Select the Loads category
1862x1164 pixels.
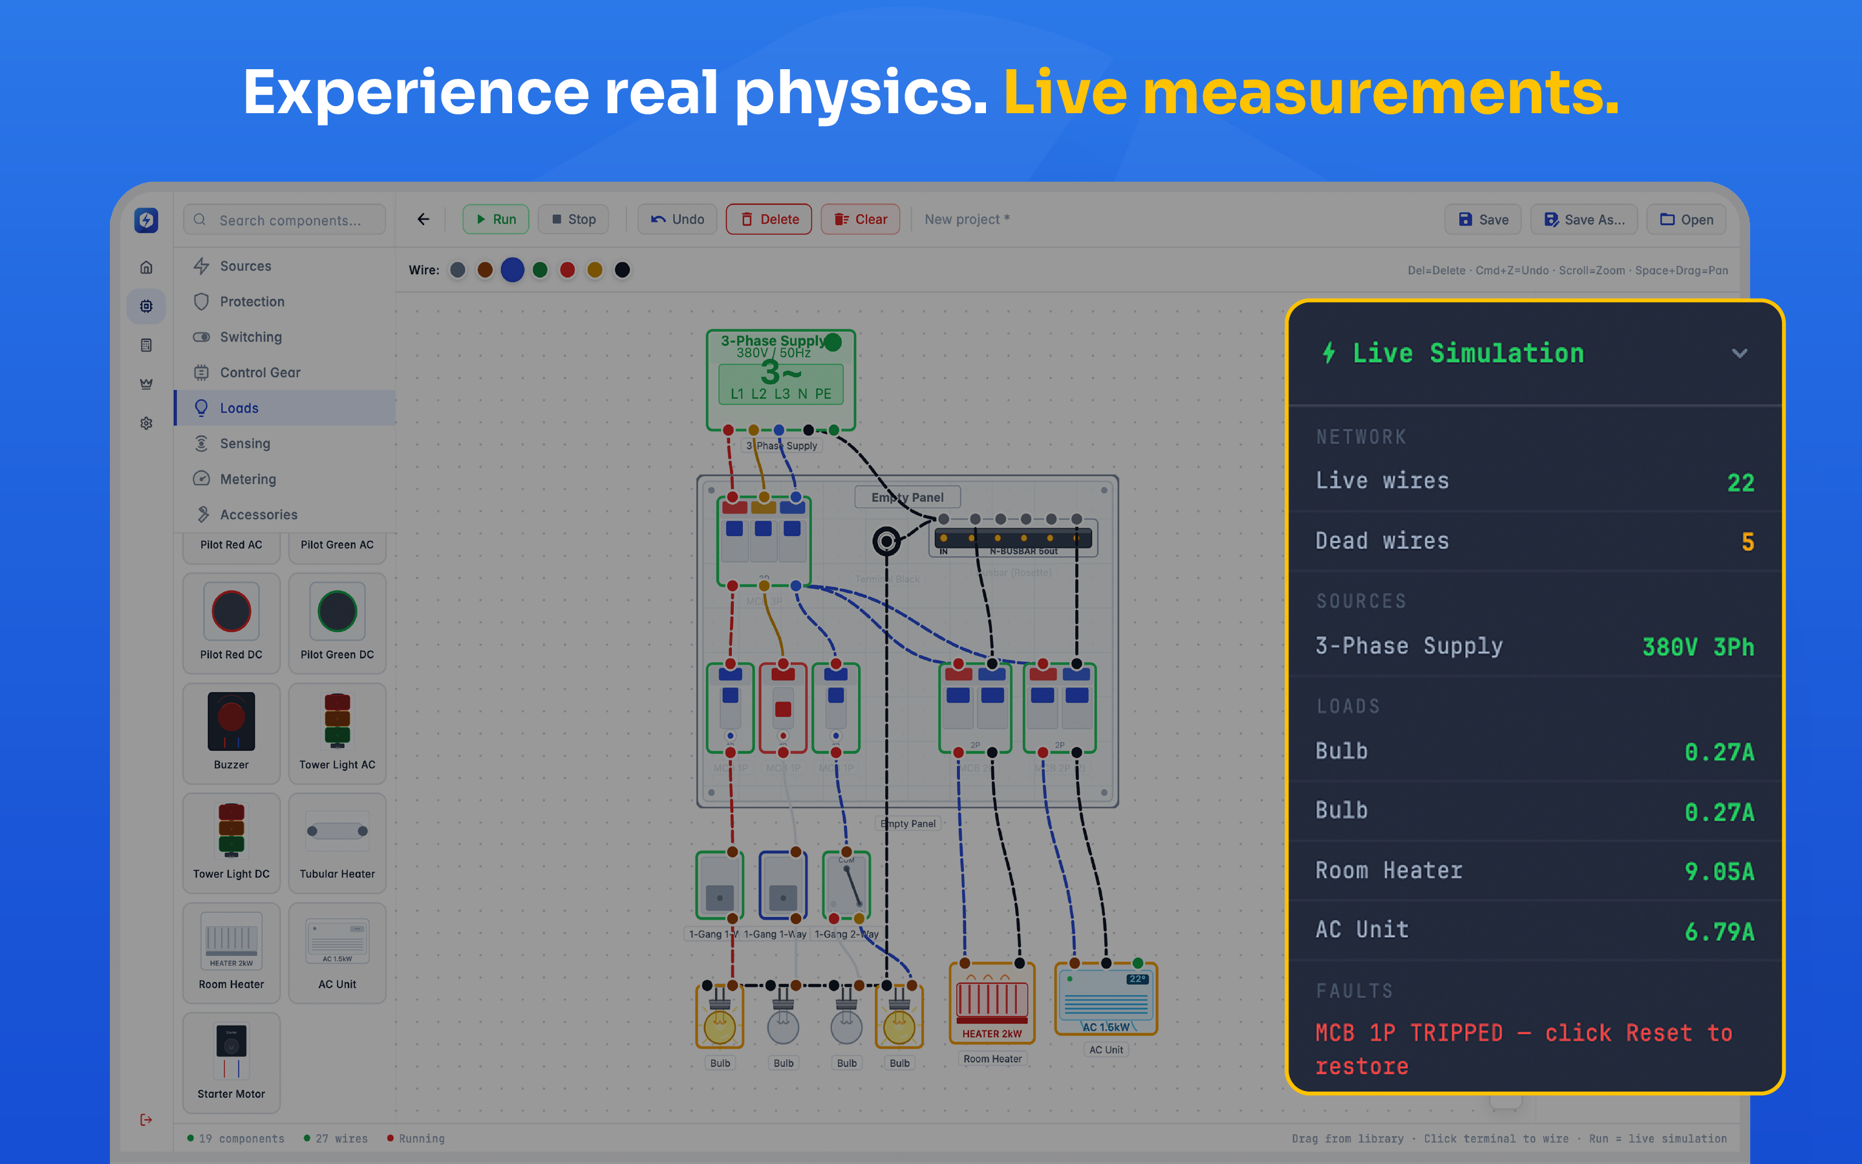pyautogui.click(x=286, y=408)
